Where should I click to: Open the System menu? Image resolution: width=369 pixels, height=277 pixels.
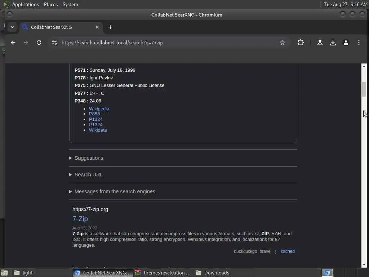(x=70, y=4)
